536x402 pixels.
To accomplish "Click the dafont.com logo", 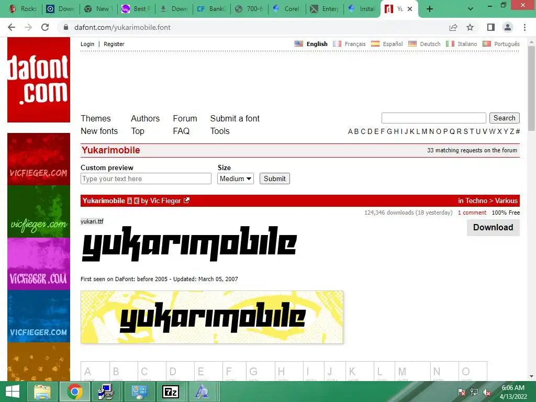I will (x=39, y=80).
